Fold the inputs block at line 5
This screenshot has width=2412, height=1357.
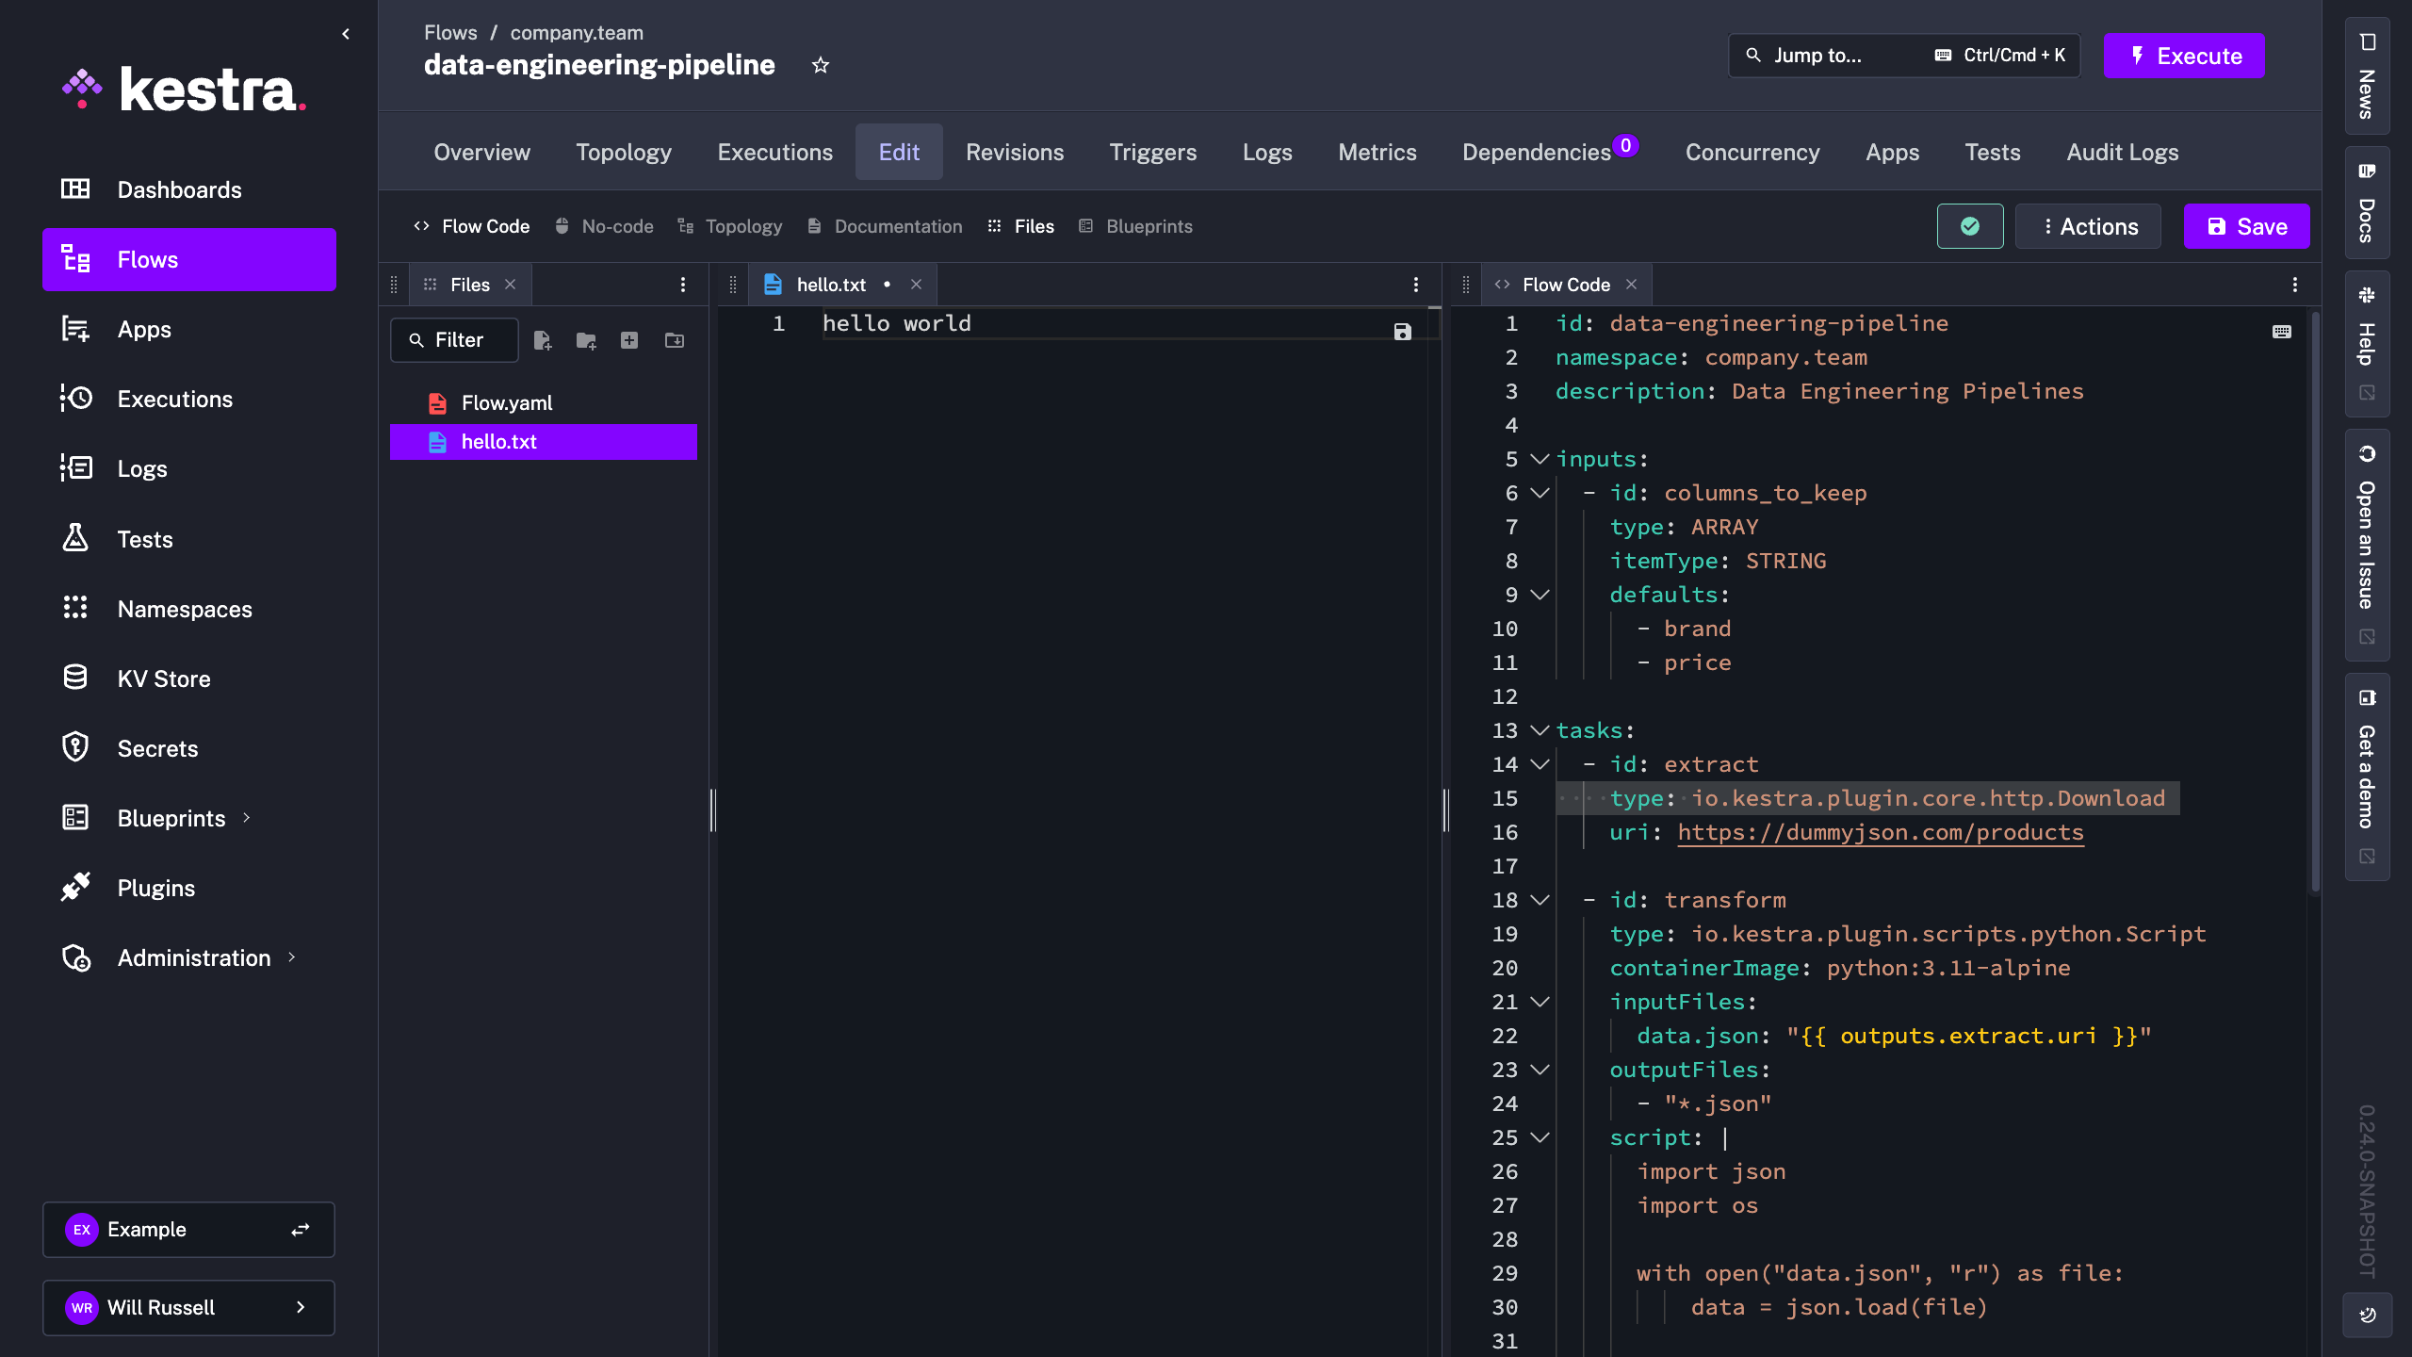click(x=1540, y=459)
